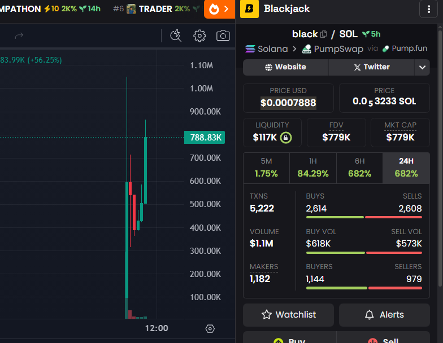Click the orange flame trending button
The image size is (443, 343).
click(219, 9)
